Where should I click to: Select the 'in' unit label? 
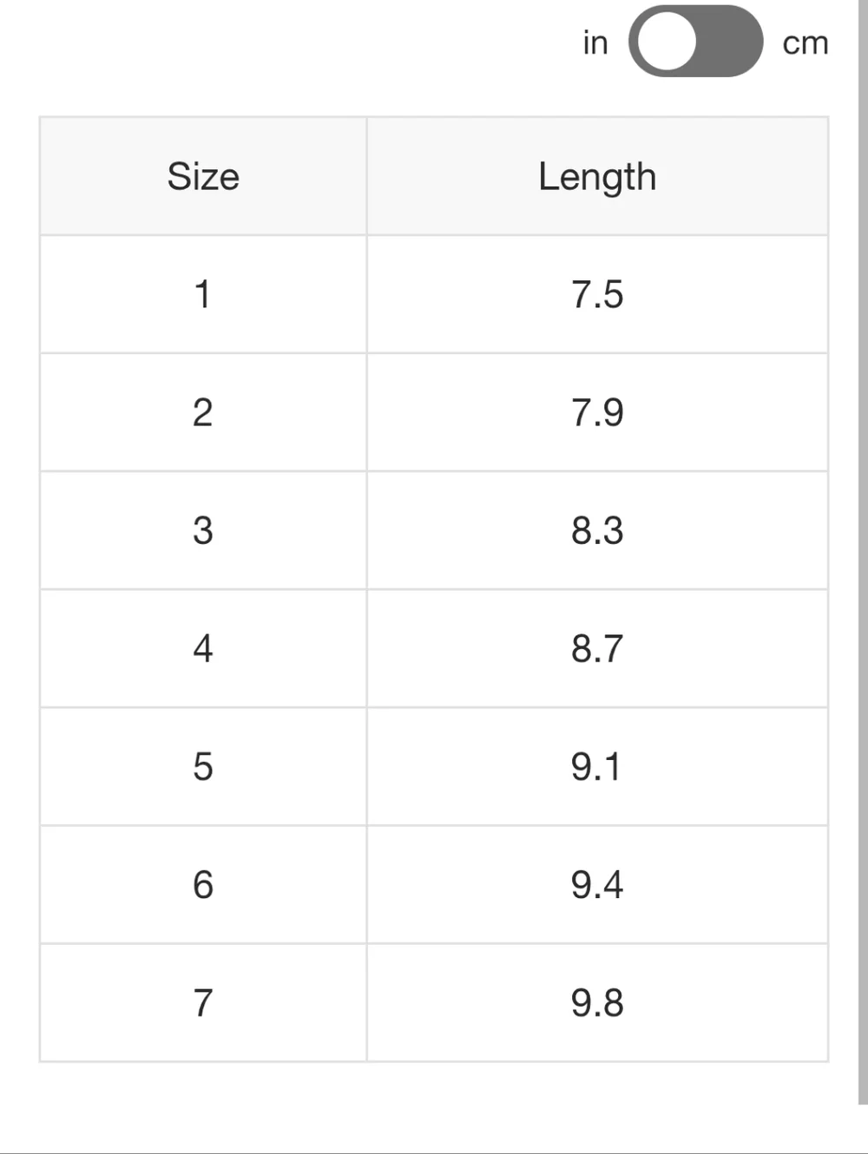pyautogui.click(x=595, y=43)
